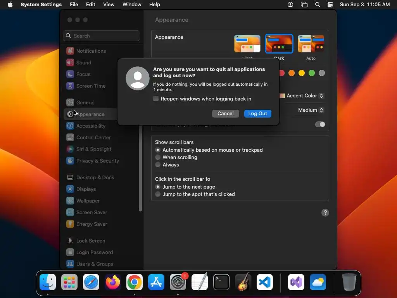Open Finder from the Dock

(48, 282)
